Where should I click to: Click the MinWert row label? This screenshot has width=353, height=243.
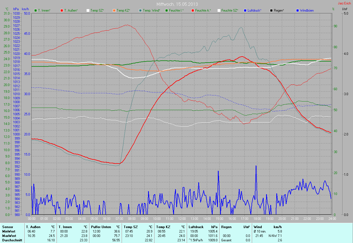click(9, 231)
